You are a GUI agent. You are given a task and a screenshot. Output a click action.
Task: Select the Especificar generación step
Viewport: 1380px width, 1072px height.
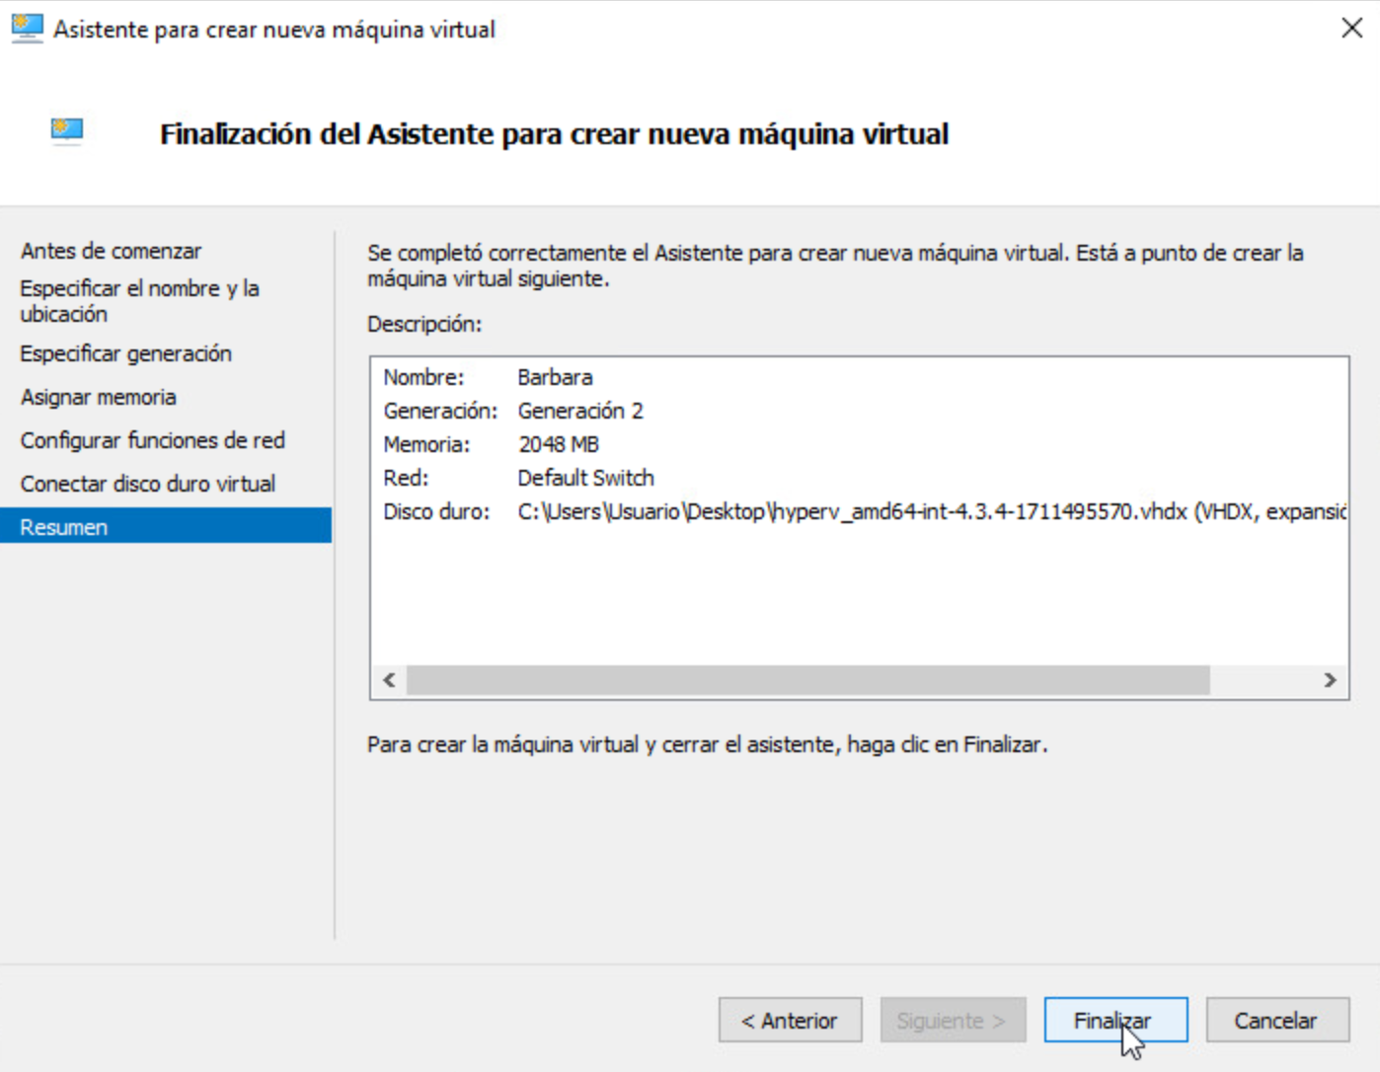click(x=125, y=353)
